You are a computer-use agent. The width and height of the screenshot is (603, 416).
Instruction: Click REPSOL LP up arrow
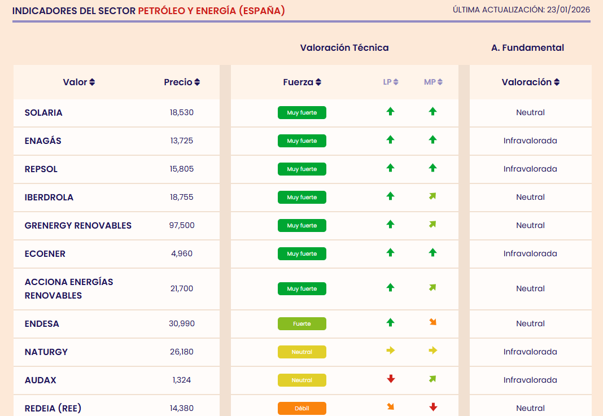pos(390,168)
